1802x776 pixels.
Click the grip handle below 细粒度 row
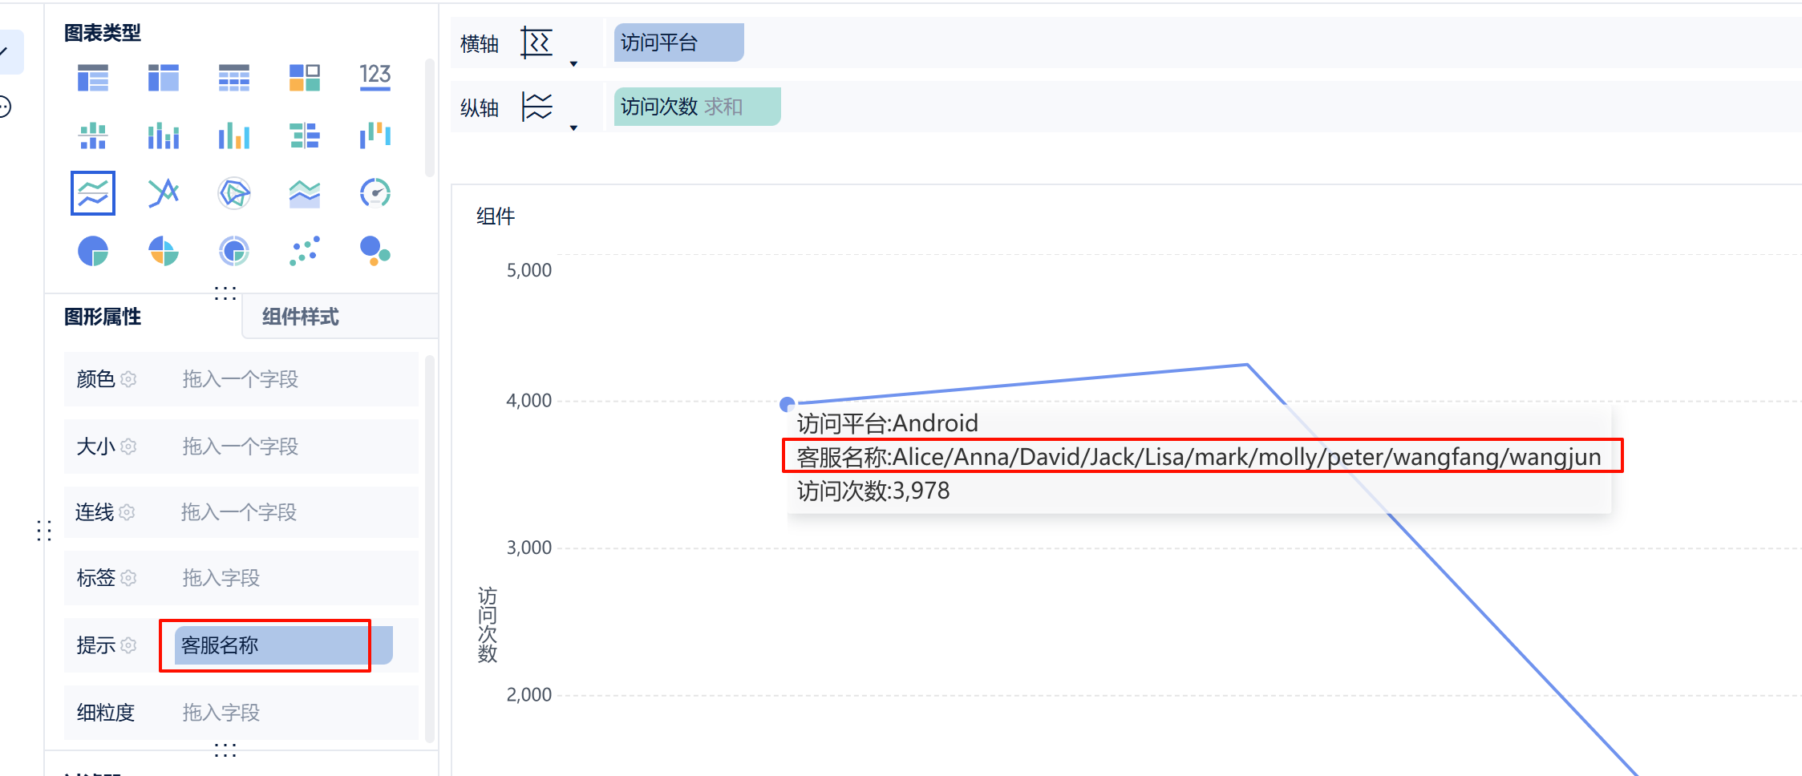(x=225, y=750)
